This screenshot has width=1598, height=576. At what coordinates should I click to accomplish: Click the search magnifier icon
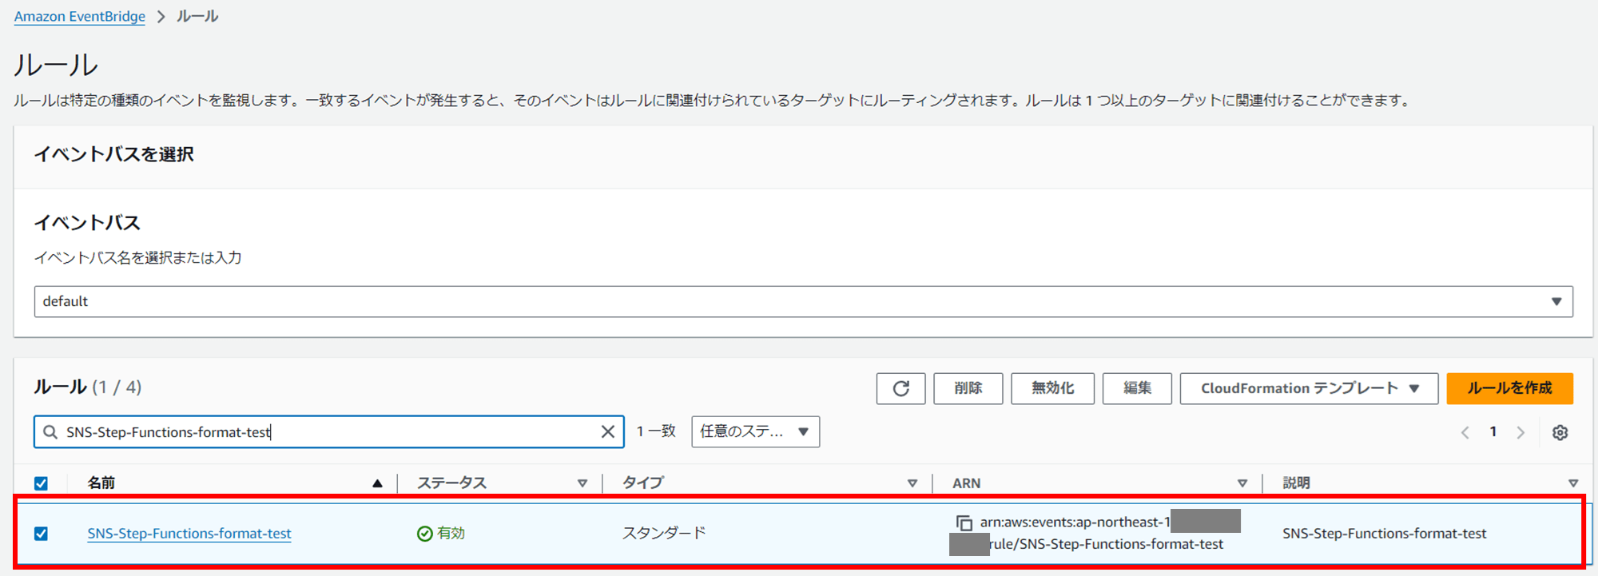click(x=50, y=432)
